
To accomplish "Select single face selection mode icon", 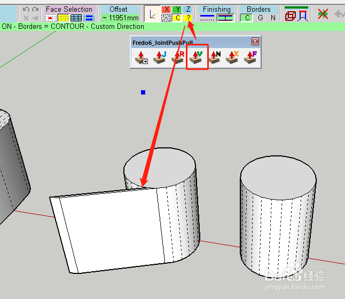I will 50,18.
